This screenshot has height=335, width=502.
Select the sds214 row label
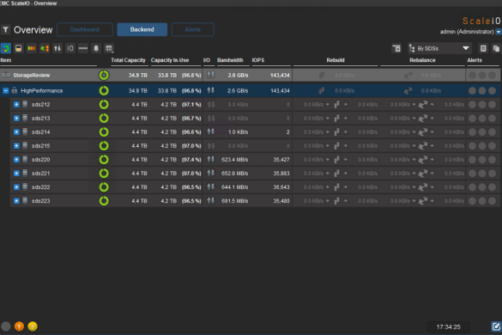tap(40, 132)
